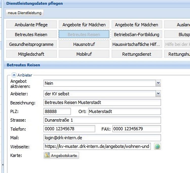Select the Hausnotruf service button
Viewport: 190px width, 173px height.
pyautogui.click(x=84, y=44)
